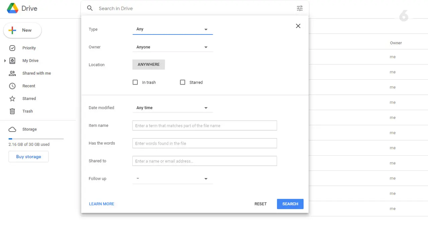This screenshot has width=428, height=241.
Task: Open Trash in sidebar
Action: click(x=27, y=111)
